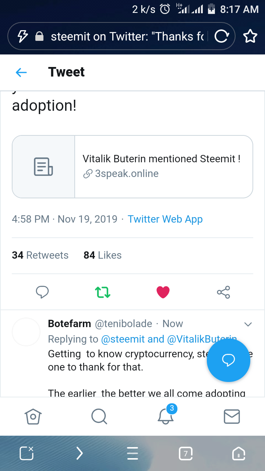The height and width of the screenshot is (471, 265).
Task: Go back using the blue arrow
Action: [x=21, y=72]
